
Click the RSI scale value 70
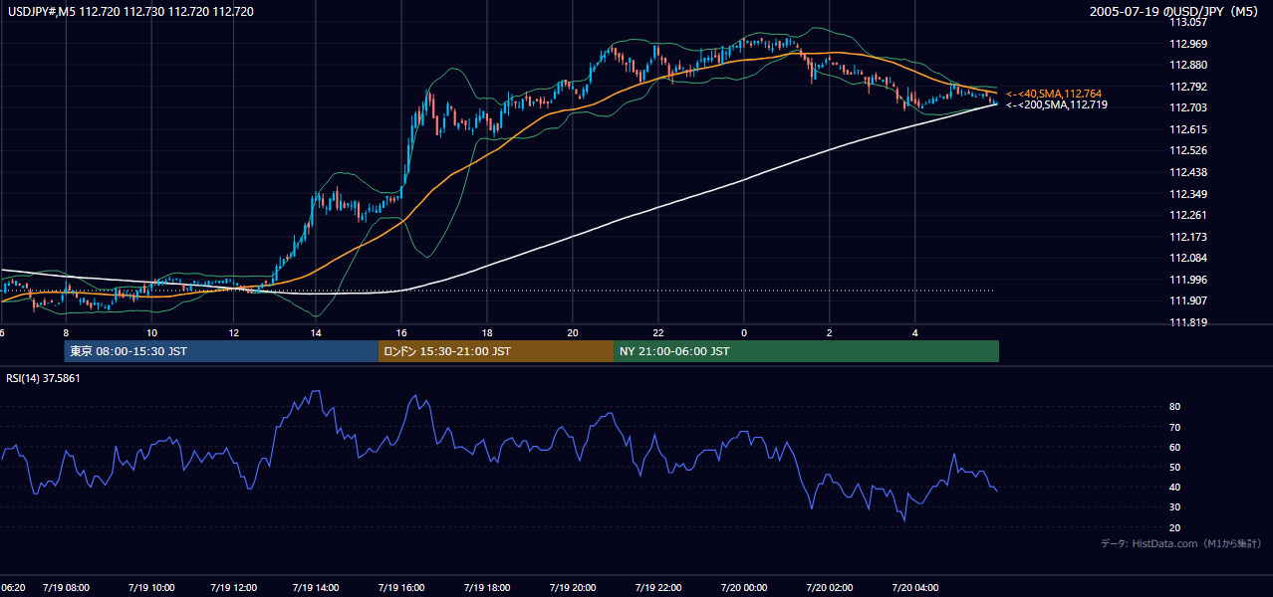pos(1174,427)
